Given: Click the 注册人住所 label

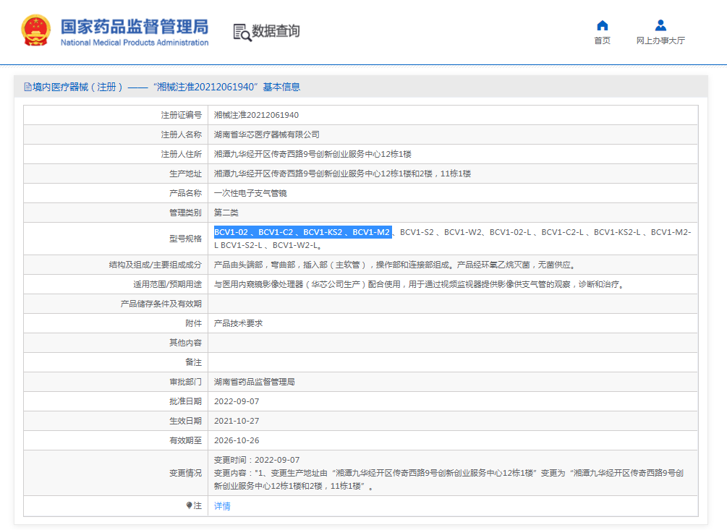Looking at the screenshot, I should coord(182,154).
